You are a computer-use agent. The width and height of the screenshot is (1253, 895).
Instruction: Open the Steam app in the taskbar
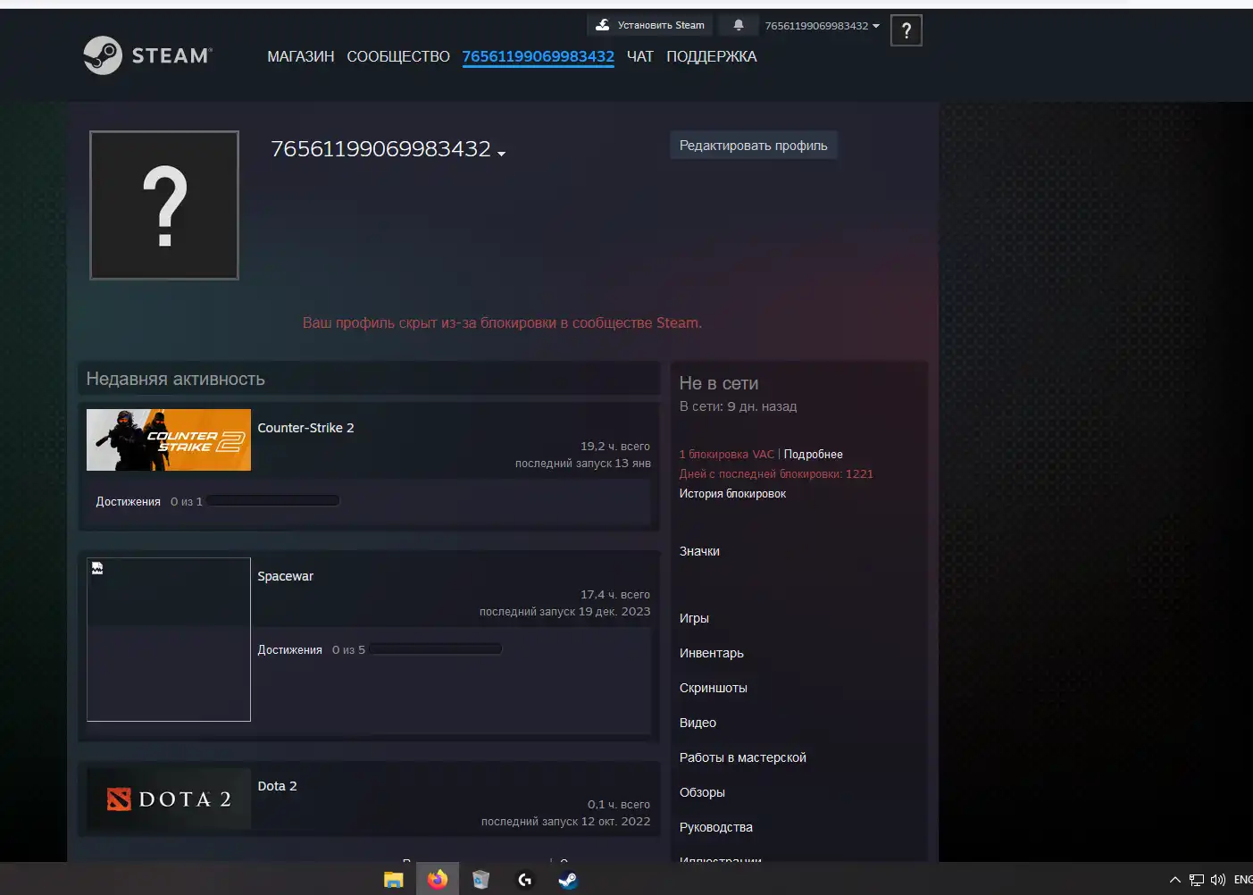click(x=568, y=880)
